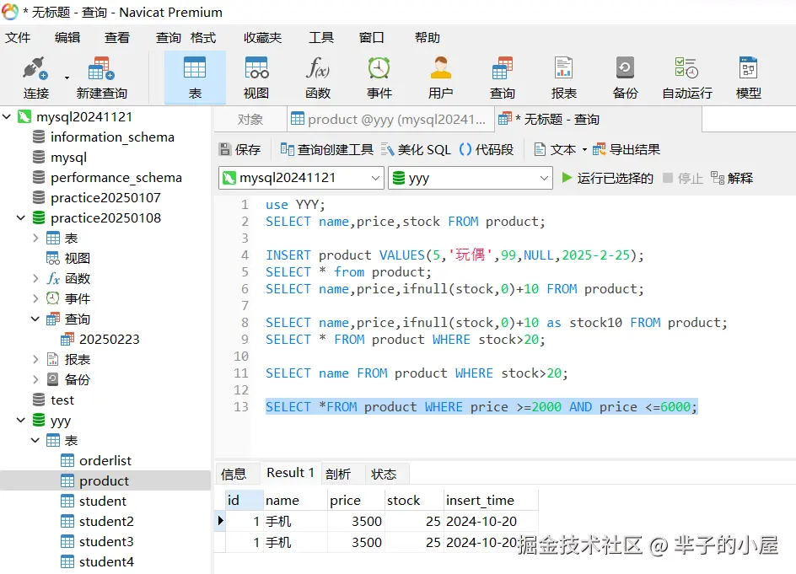The height and width of the screenshot is (574, 796).
Task: Select the test database
Action: (62, 400)
